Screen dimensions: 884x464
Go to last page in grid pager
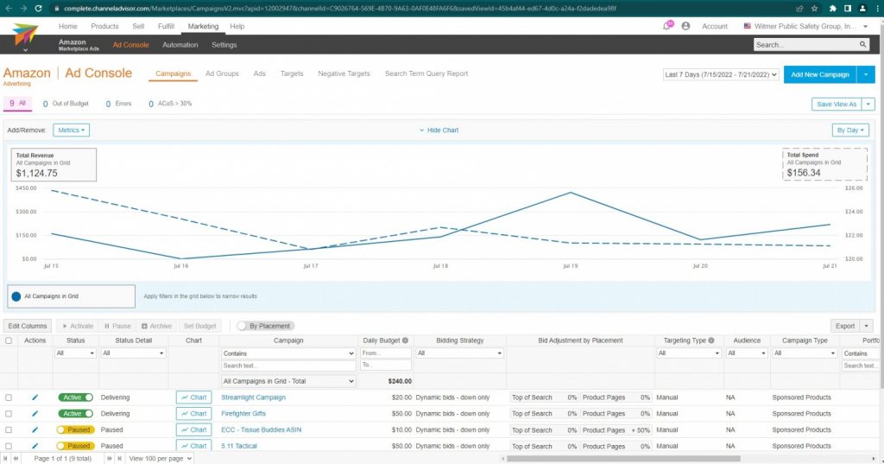point(119,458)
